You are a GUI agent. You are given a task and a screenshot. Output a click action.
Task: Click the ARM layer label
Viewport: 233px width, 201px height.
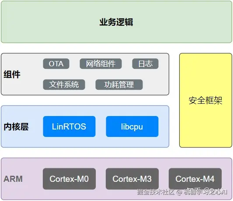(x=13, y=179)
